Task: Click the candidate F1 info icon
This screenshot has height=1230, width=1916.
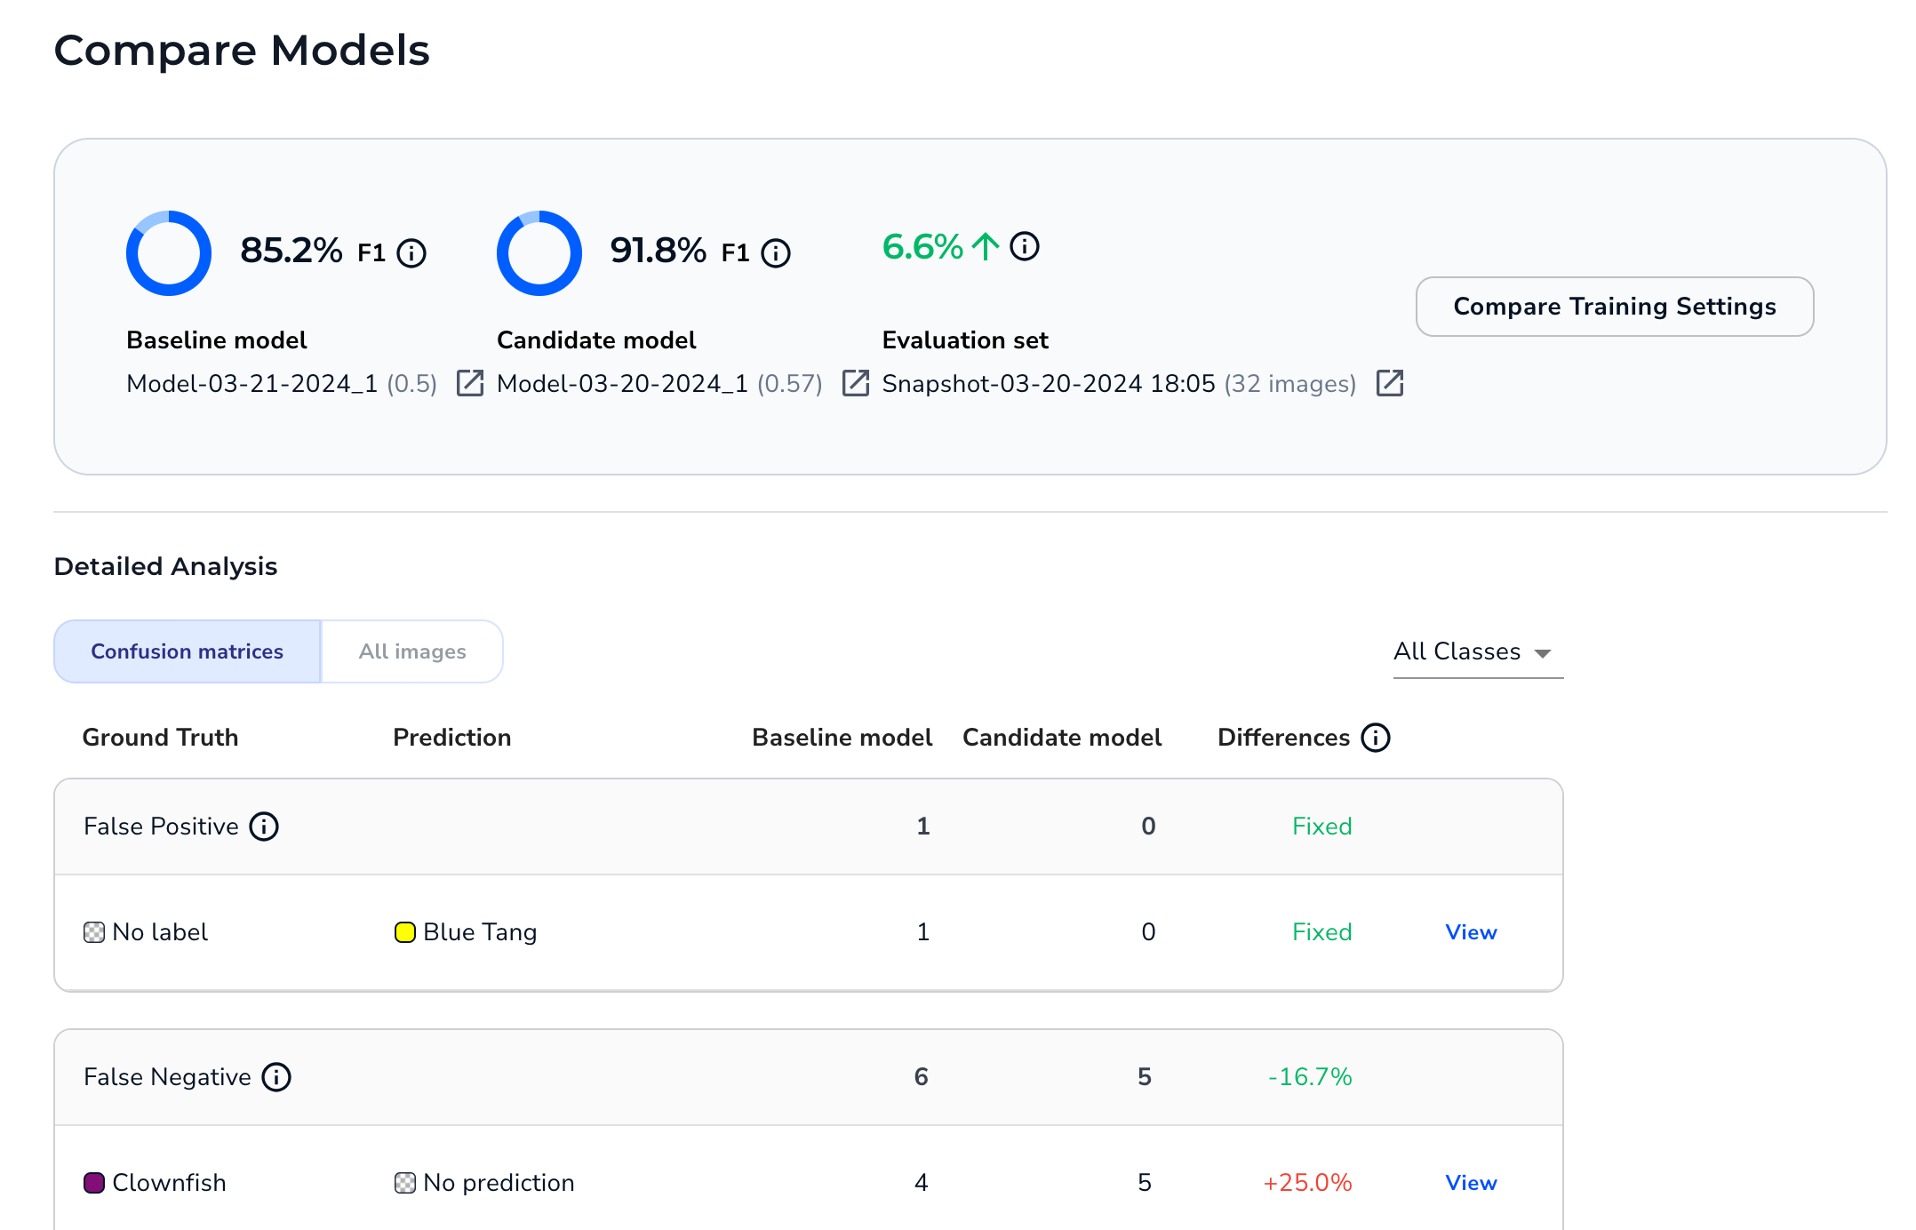Action: (x=776, y=253)
